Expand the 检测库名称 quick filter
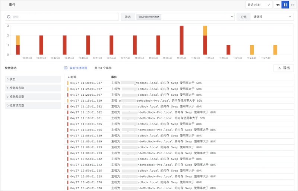298x191 pixels. point(33,88)
